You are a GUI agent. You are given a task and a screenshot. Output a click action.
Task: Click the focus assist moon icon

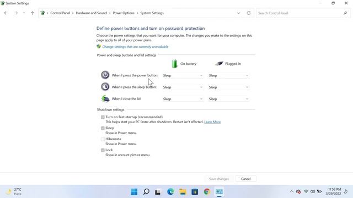coord(346,191)
